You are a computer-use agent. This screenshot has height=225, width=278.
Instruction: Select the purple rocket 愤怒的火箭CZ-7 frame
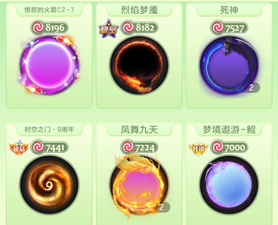click(x=49, y=65)
